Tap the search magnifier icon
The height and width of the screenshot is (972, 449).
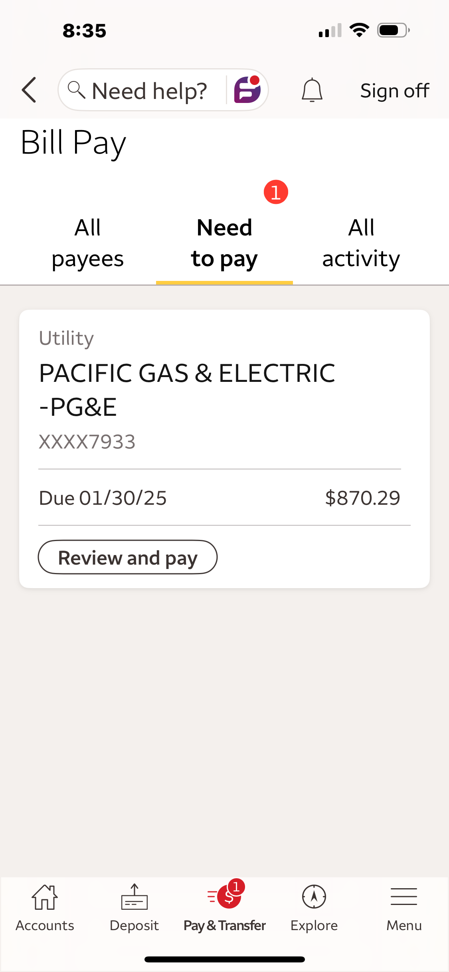pyautogui.click(x=76, y=90)
